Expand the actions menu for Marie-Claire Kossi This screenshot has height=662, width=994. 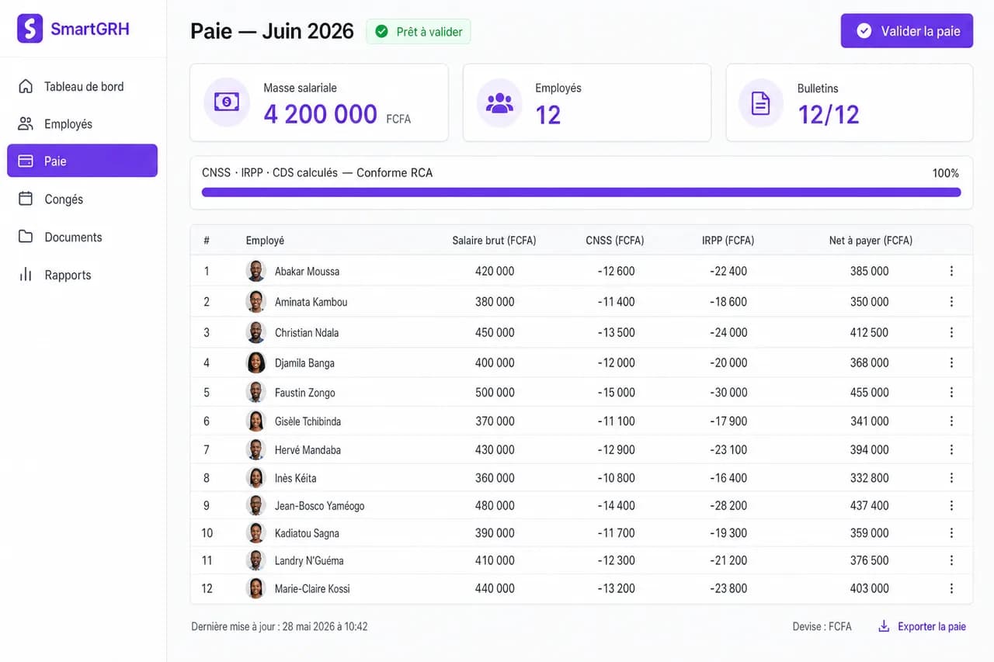coord(951,588)
